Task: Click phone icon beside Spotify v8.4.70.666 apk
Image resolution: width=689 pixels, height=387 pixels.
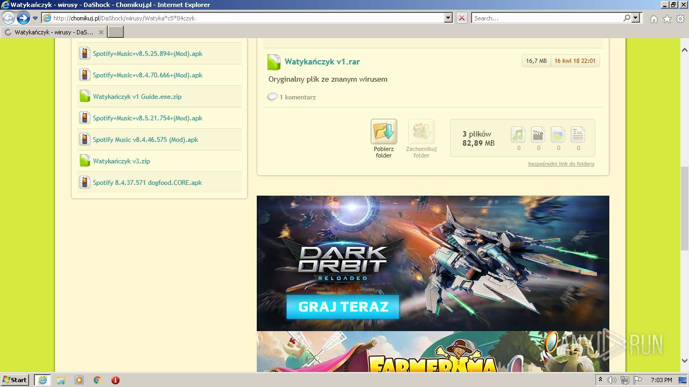Action: click(85, 75)
